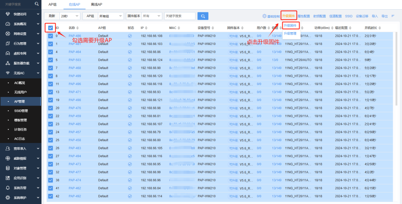The image size is (402, 204).
Task: Expand the 快捷访问 sidebar chevron
Action: [x=38, y=14]
